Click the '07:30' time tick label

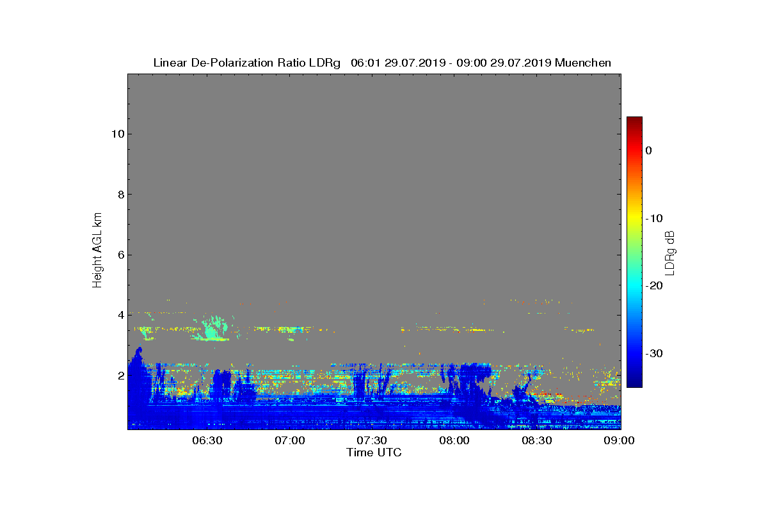[x=372, y=440]
